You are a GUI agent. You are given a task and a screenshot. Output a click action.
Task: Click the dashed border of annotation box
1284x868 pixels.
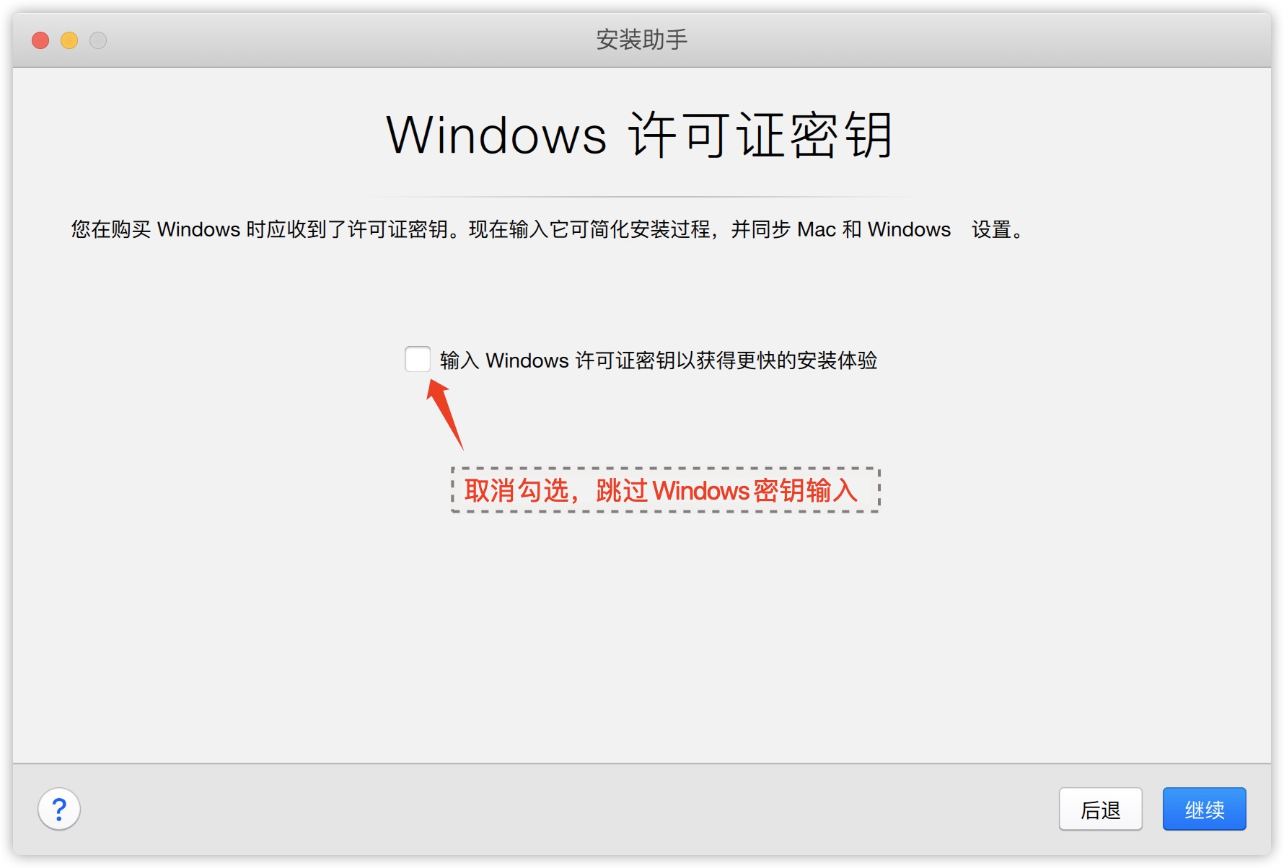[665, 469]
